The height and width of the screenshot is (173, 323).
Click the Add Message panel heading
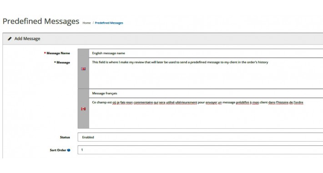point(27,39)
